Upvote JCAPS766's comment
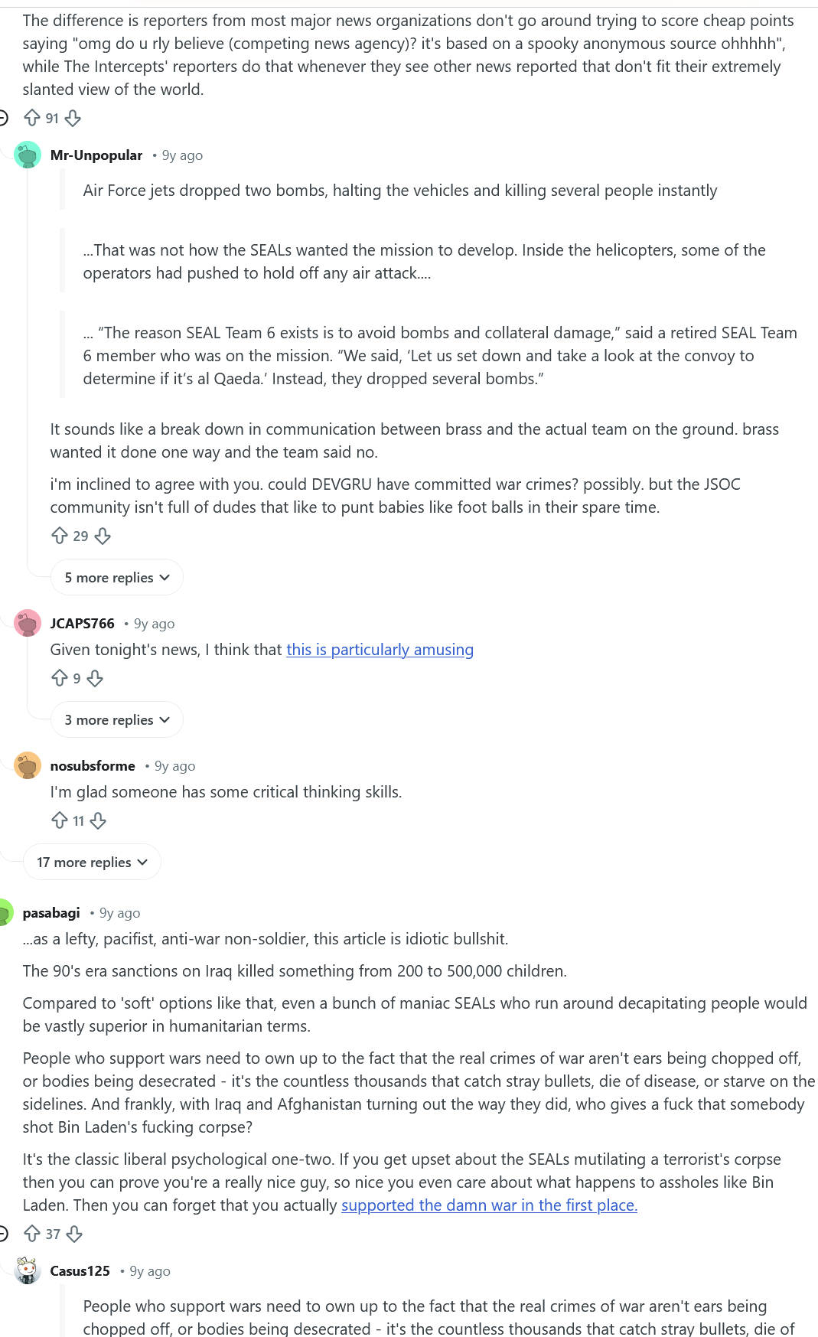The width and height of the screenshot is (818, 1337). 60,678
